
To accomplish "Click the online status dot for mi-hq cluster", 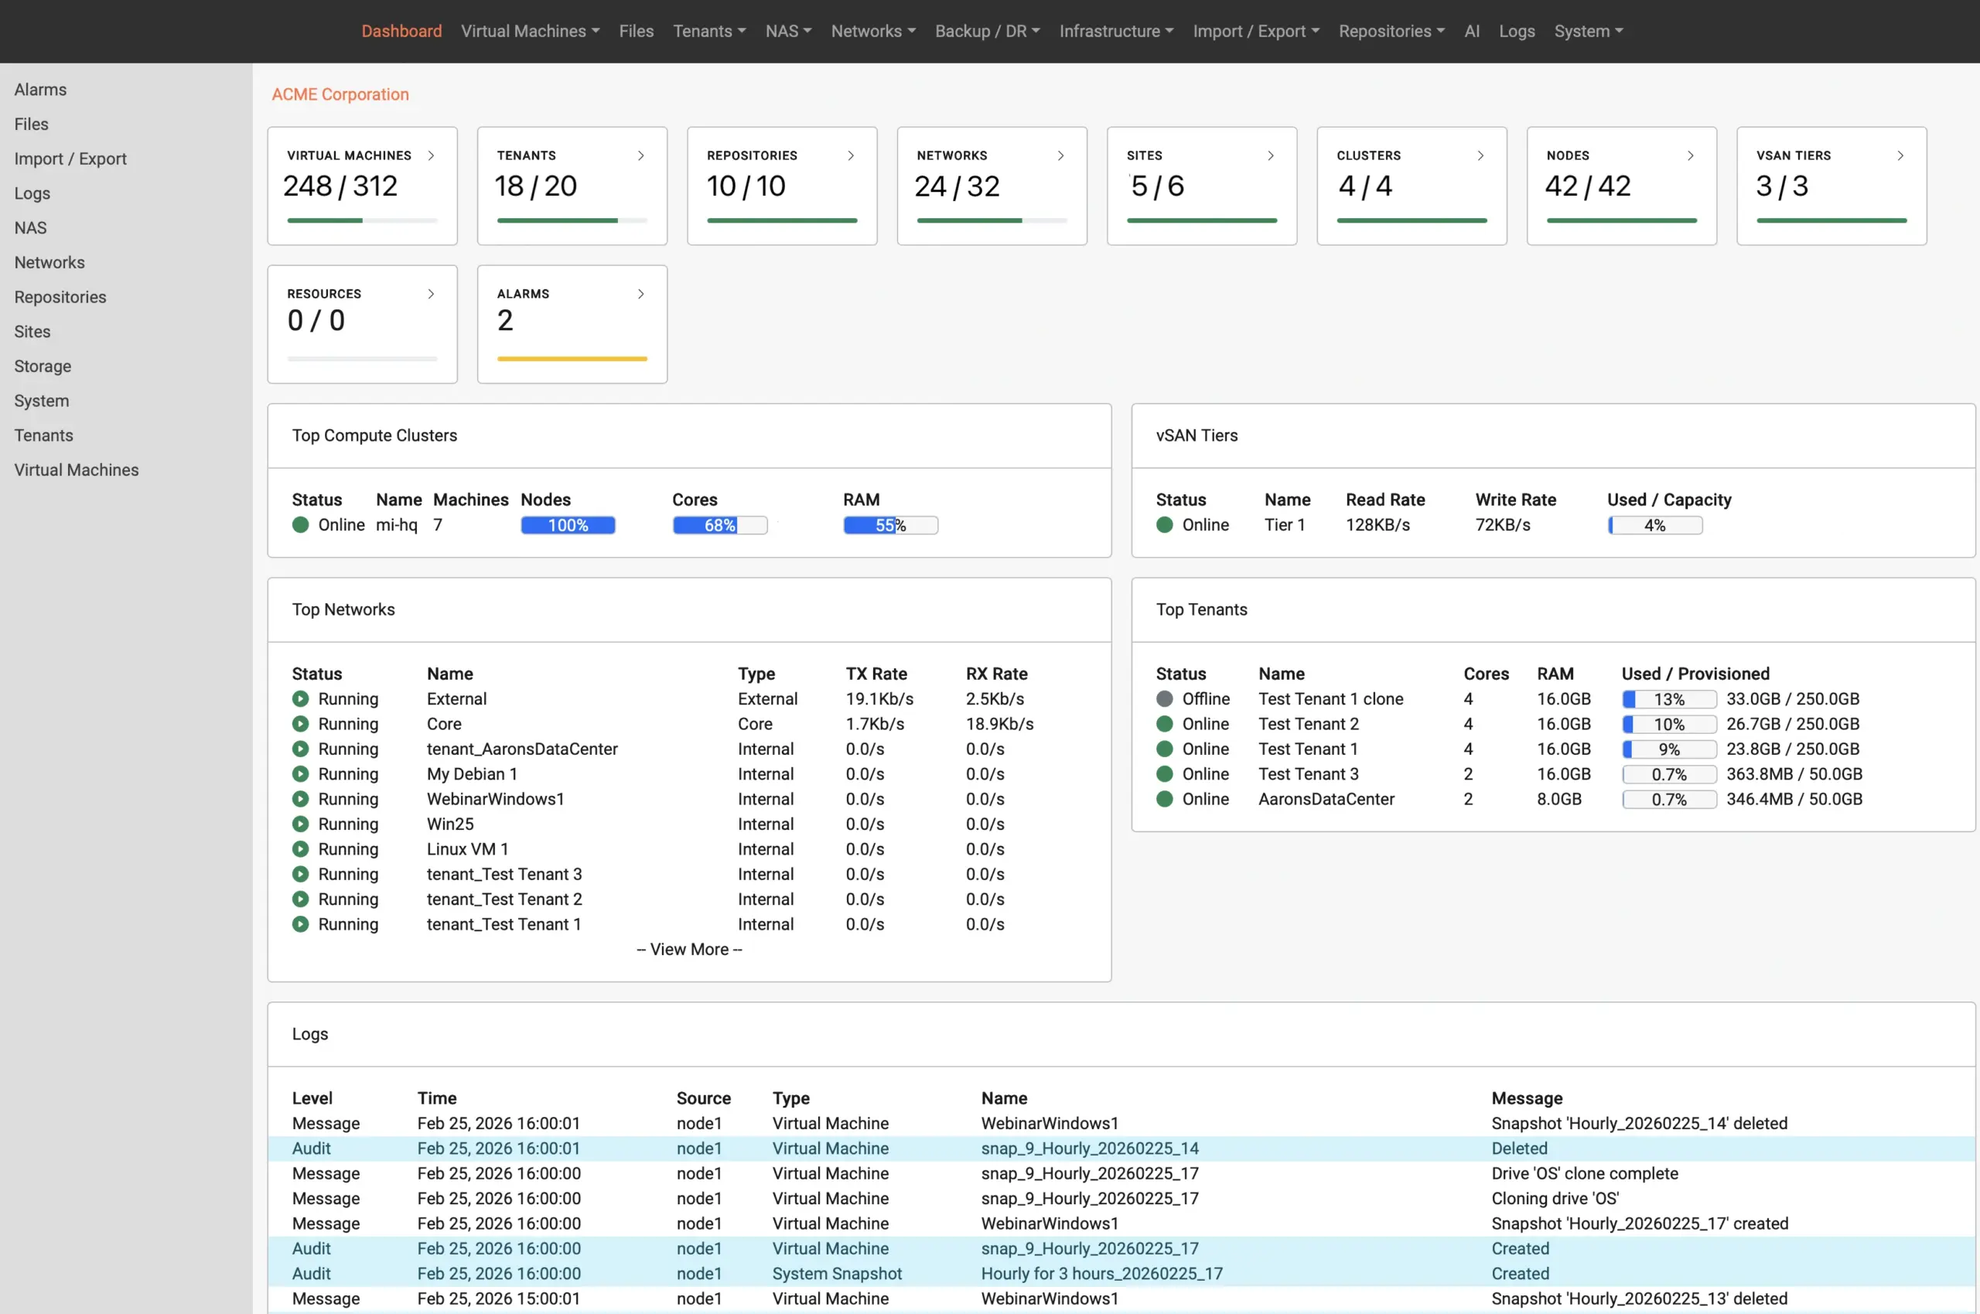I will pyautogui.click(x=300, y=525).
